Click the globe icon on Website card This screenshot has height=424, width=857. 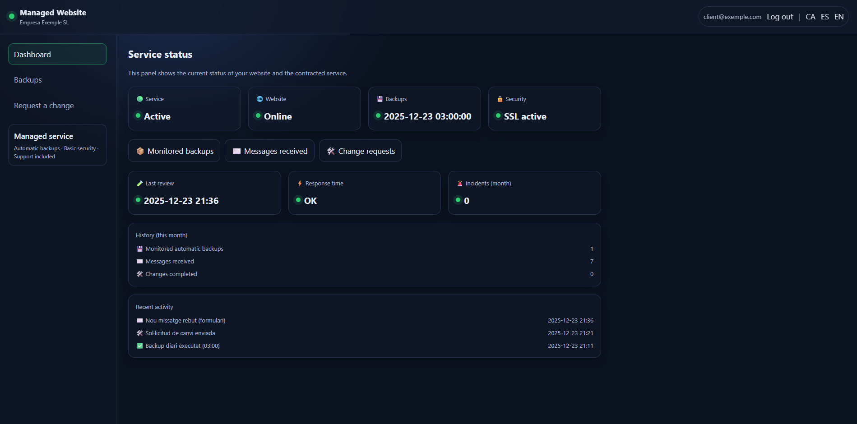click(259, 99)
